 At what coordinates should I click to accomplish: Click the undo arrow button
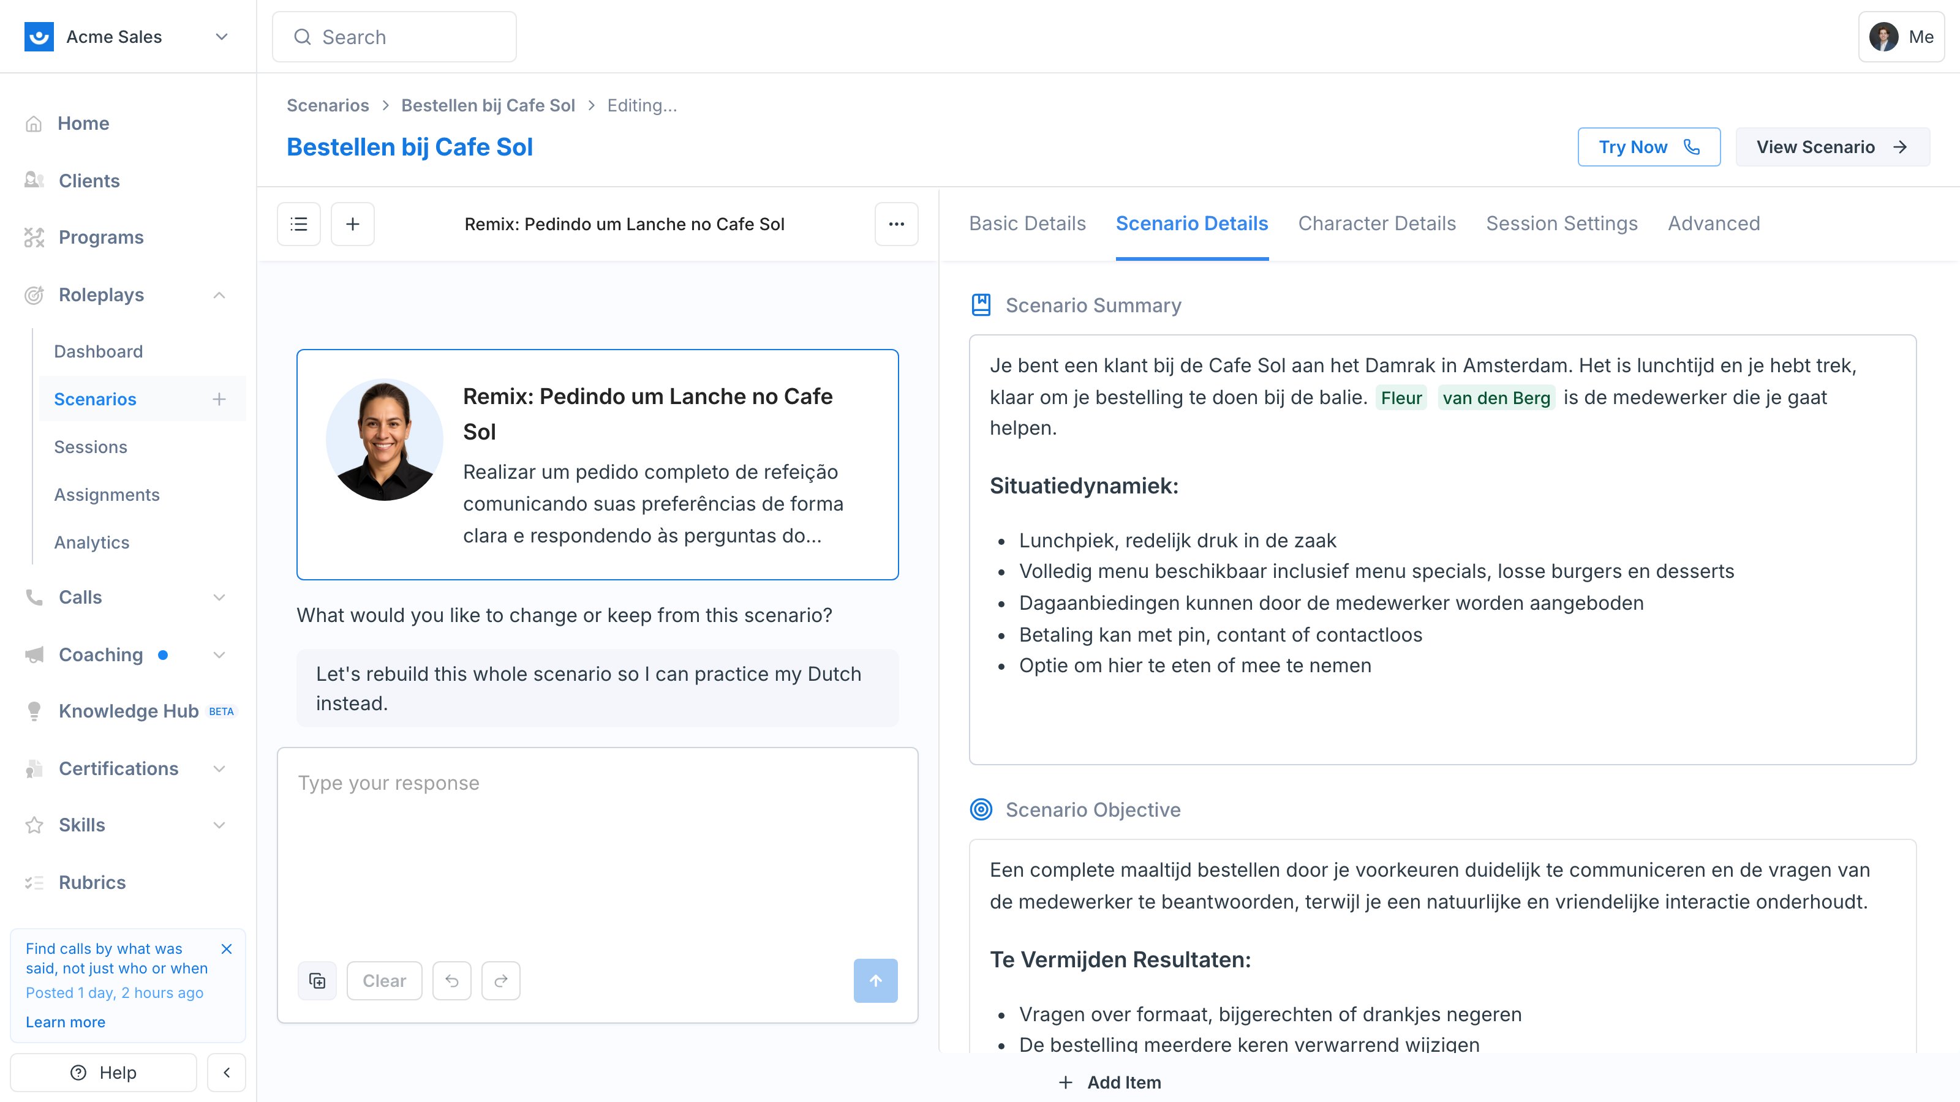452,980
